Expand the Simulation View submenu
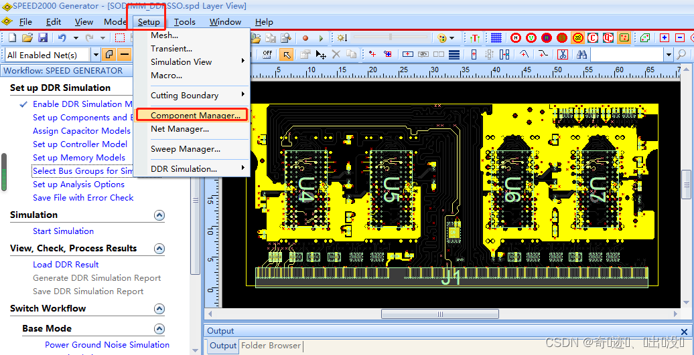 point(192,62)
